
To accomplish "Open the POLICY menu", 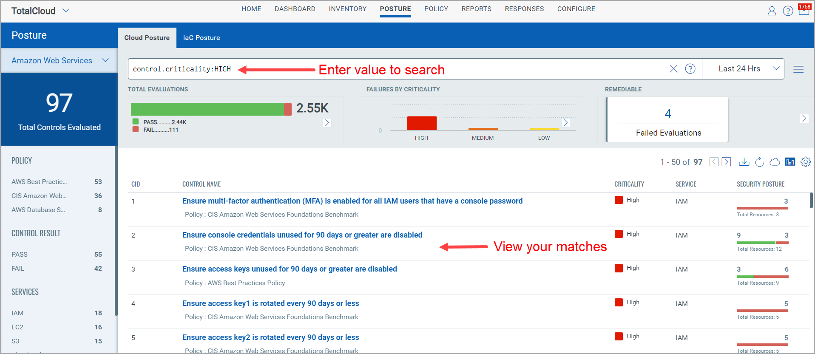I will click(436, 9).
